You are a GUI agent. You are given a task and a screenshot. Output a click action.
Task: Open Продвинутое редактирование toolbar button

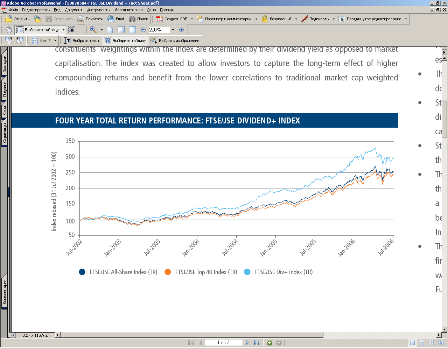[x=370, y=19]
